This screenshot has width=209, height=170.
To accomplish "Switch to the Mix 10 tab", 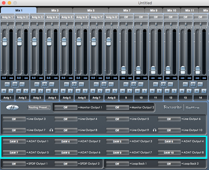I will pos(172,10).
